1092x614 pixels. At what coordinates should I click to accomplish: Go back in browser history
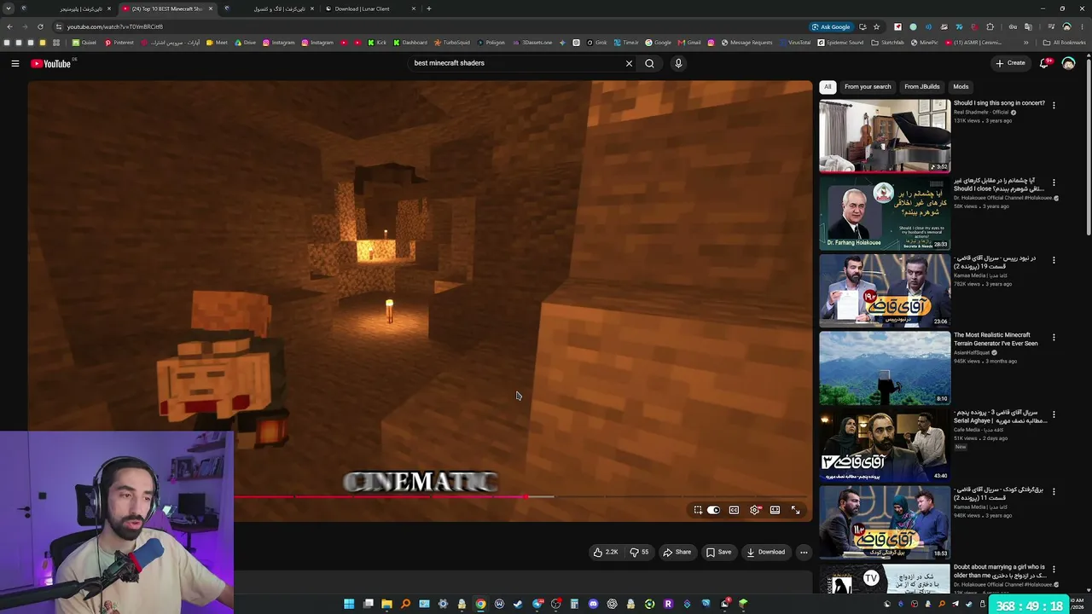point(9,26)
